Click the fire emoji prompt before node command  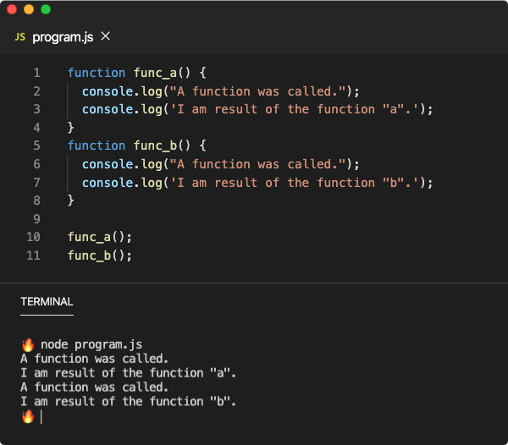pos(28,345)
